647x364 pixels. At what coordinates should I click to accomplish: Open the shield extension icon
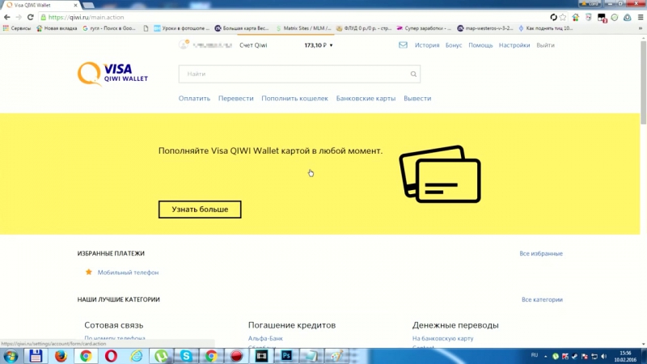coord(589,17)
